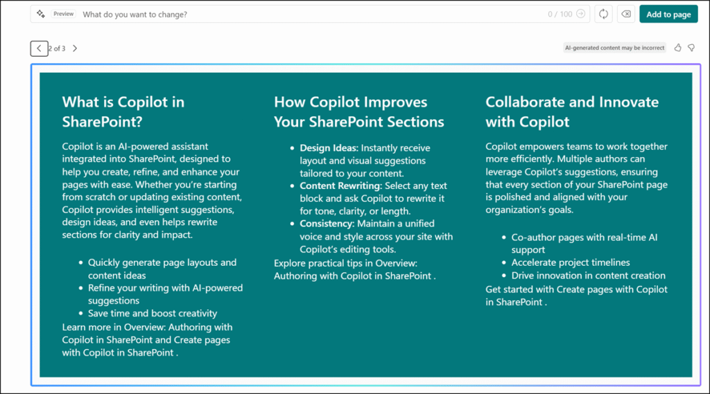
Task: Give thumbs down feedback
Action: pos(691,48)
